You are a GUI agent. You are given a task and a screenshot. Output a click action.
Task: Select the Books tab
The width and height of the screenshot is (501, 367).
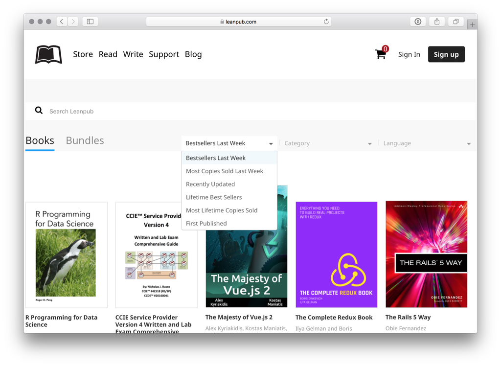(x=40, y=140)
